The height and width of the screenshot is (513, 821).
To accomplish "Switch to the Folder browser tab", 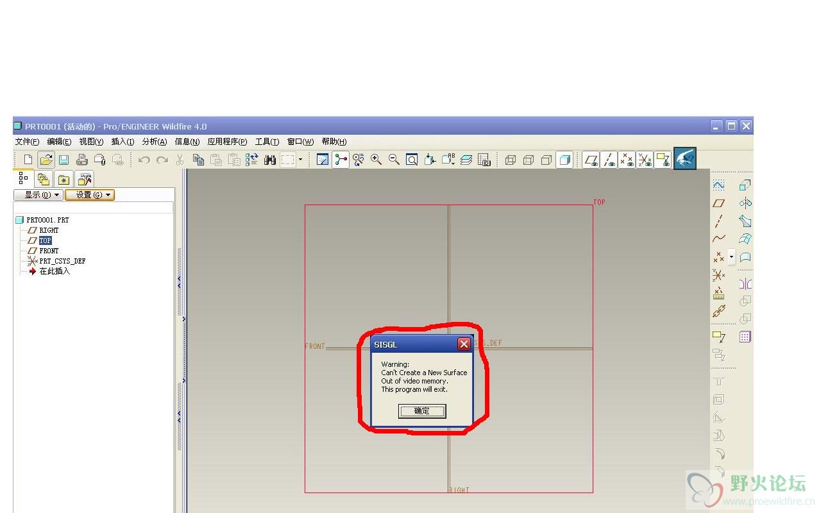I will [43, 179].
